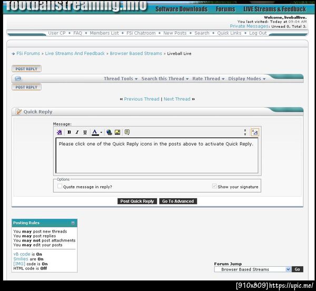
Task: Open LIVE Streams & Feedback header tab
Action: coord(275,9)
